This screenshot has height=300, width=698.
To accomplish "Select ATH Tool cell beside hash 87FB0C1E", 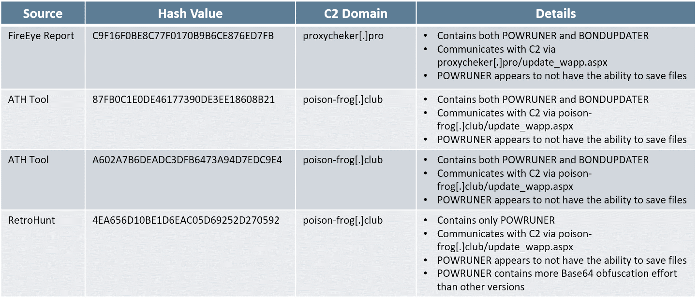I will pyautogui.click(x=29, y=100).
